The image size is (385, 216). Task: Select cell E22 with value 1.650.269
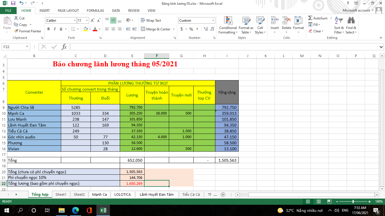coord(132,183)
